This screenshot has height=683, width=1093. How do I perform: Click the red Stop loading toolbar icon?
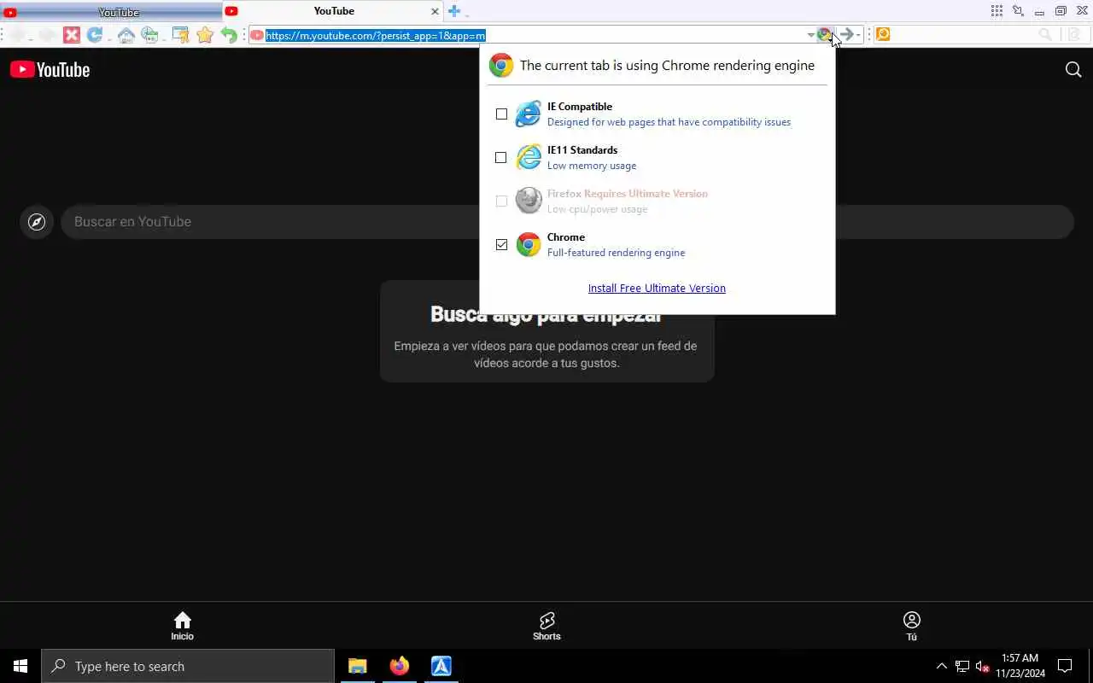click(x=72, y=35)
